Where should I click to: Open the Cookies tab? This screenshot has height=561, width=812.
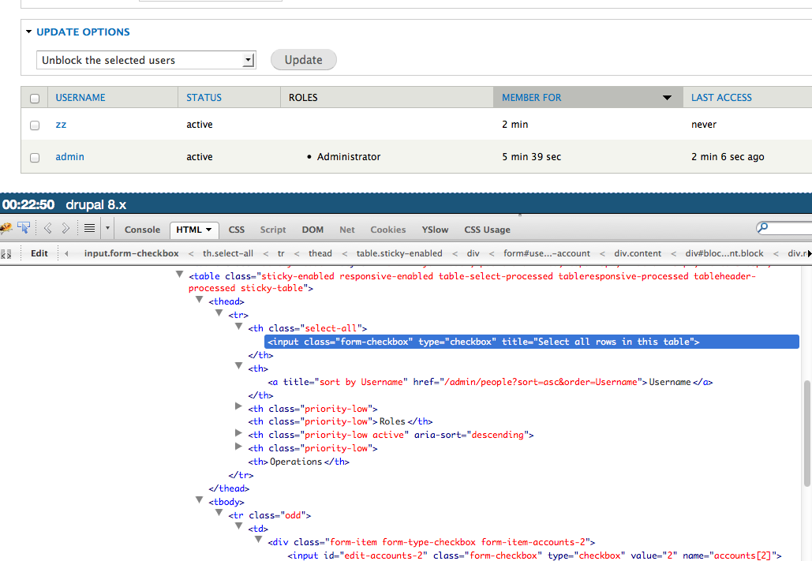388,230
